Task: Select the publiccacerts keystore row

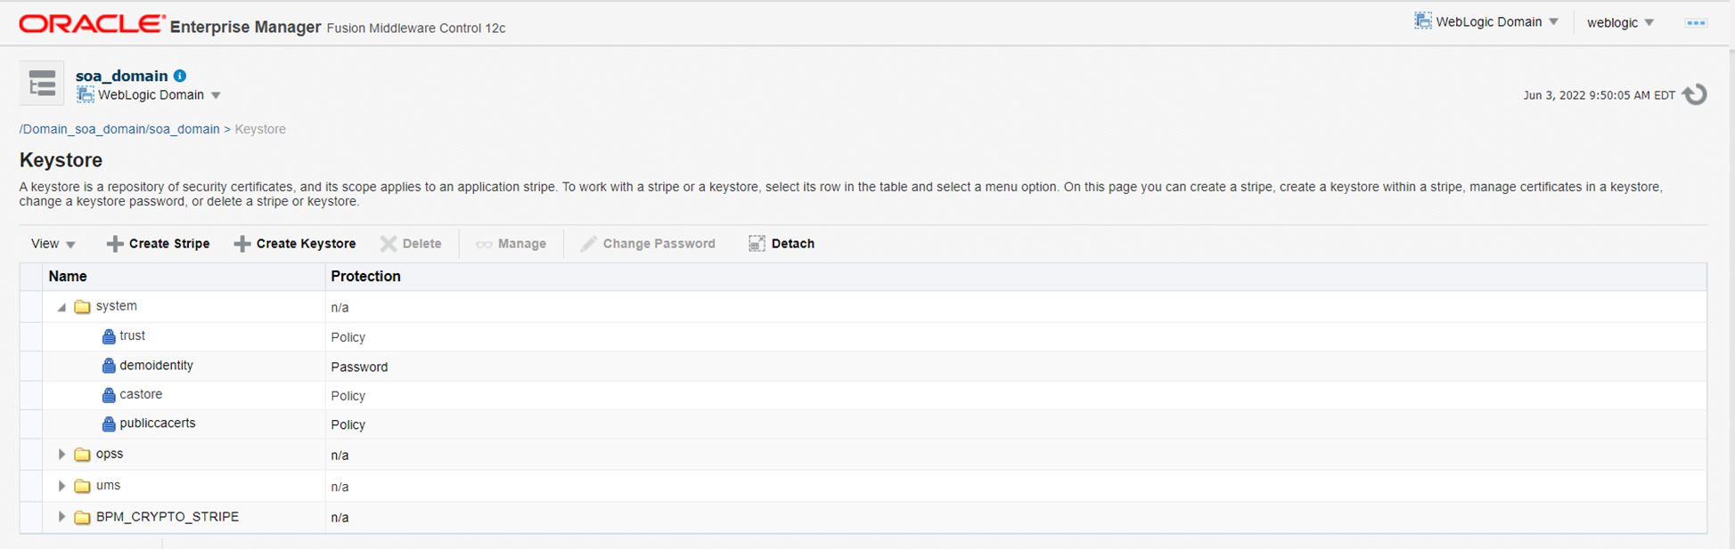Action: [863, 424]
